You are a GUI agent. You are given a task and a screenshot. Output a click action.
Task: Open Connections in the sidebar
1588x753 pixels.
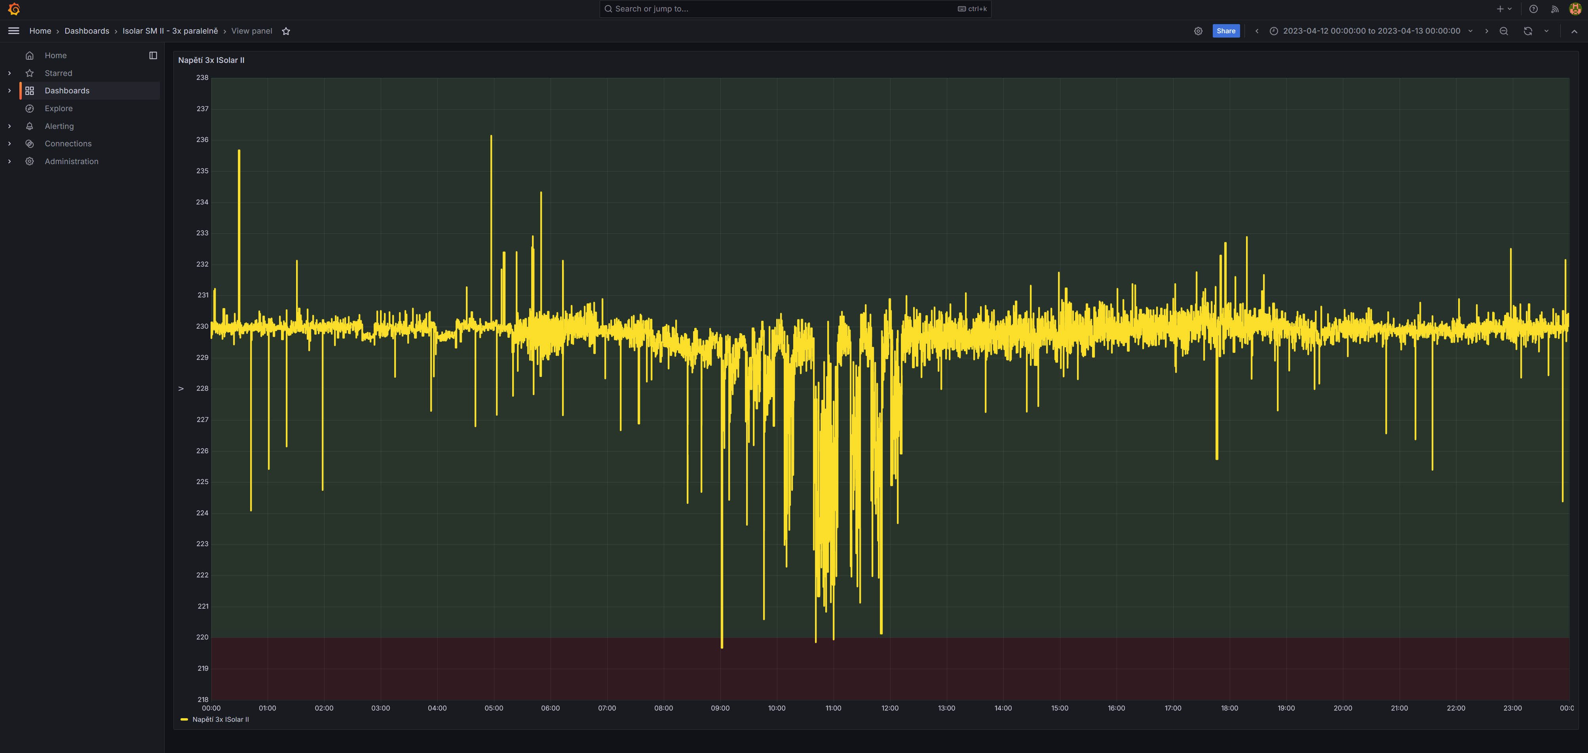68,144
